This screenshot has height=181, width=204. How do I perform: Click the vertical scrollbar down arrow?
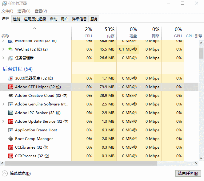[201, 158]
